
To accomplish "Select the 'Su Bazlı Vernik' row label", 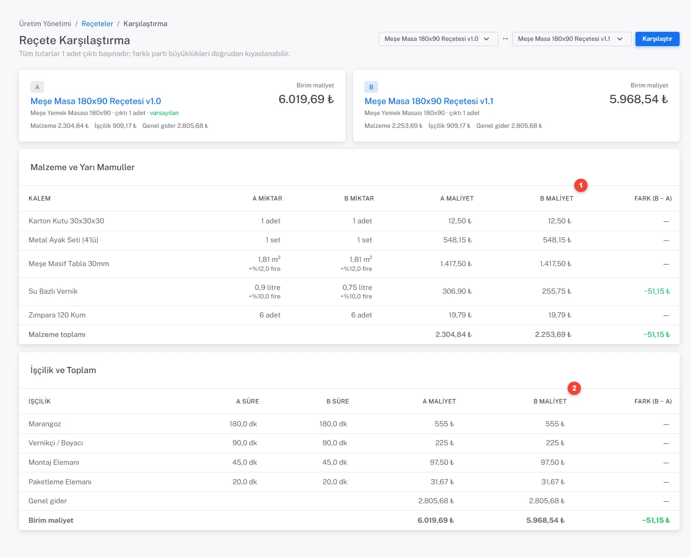I will coord(53,291).
